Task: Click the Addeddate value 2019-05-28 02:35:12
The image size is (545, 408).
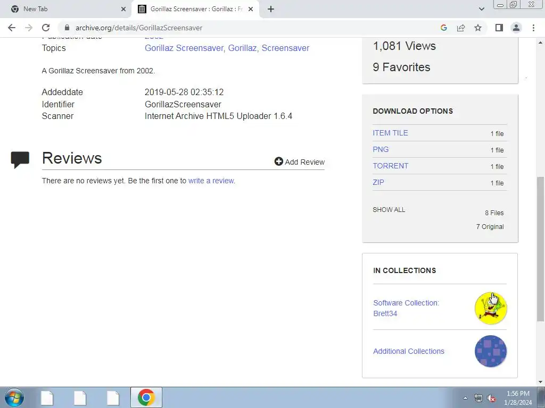Action: 184,92
